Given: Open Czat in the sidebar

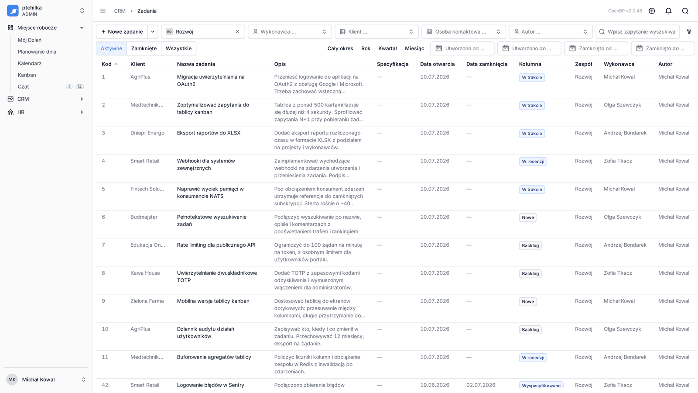Looking at the screenshot, I should tap(24, 87).
